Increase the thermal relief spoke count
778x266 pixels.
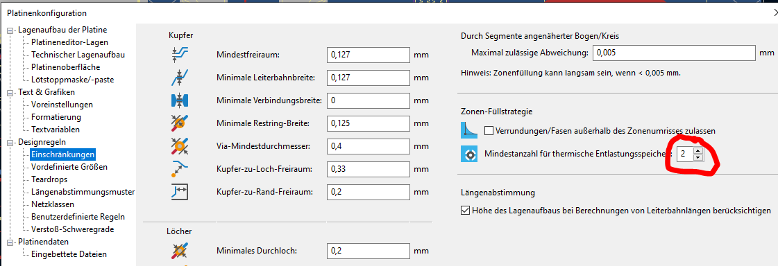[697, 151]
